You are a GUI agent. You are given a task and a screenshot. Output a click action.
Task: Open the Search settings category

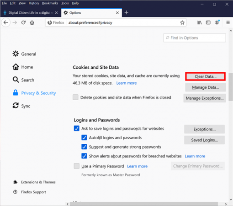pyautogui.click(x=23, y=80)
